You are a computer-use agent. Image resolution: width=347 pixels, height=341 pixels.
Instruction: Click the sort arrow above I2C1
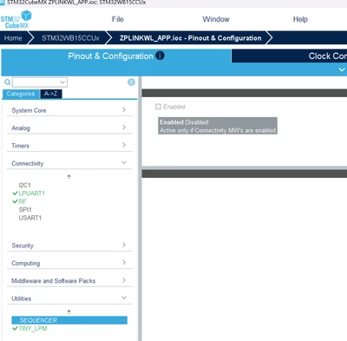(69, 177)
